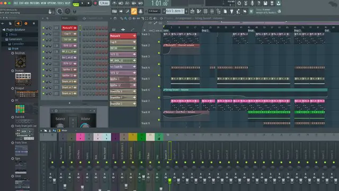Open the FILE menu
Screen dimensions: 339x191
coord(15,3)
